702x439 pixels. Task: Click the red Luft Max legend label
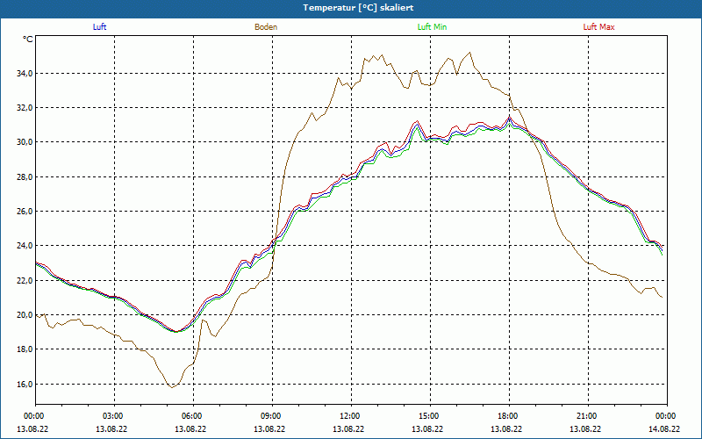(x=598, y=27)
